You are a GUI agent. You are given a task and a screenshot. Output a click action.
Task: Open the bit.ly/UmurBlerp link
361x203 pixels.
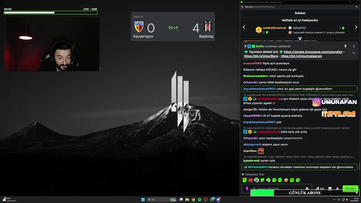click(261, 56)
